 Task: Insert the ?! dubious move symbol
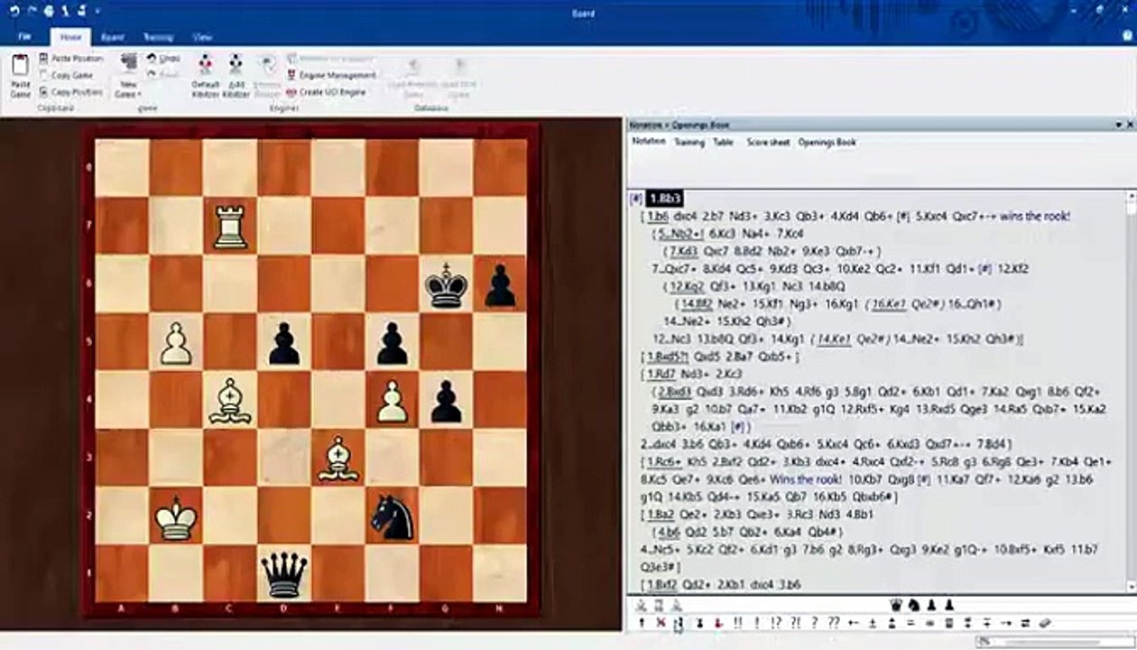click(x=795, y=623)
